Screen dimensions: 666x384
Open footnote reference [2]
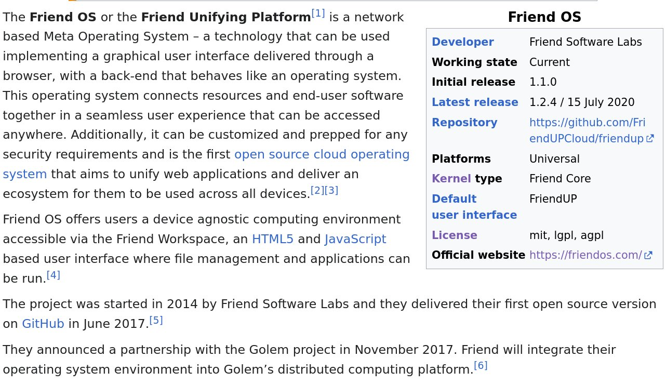point(317,191)
